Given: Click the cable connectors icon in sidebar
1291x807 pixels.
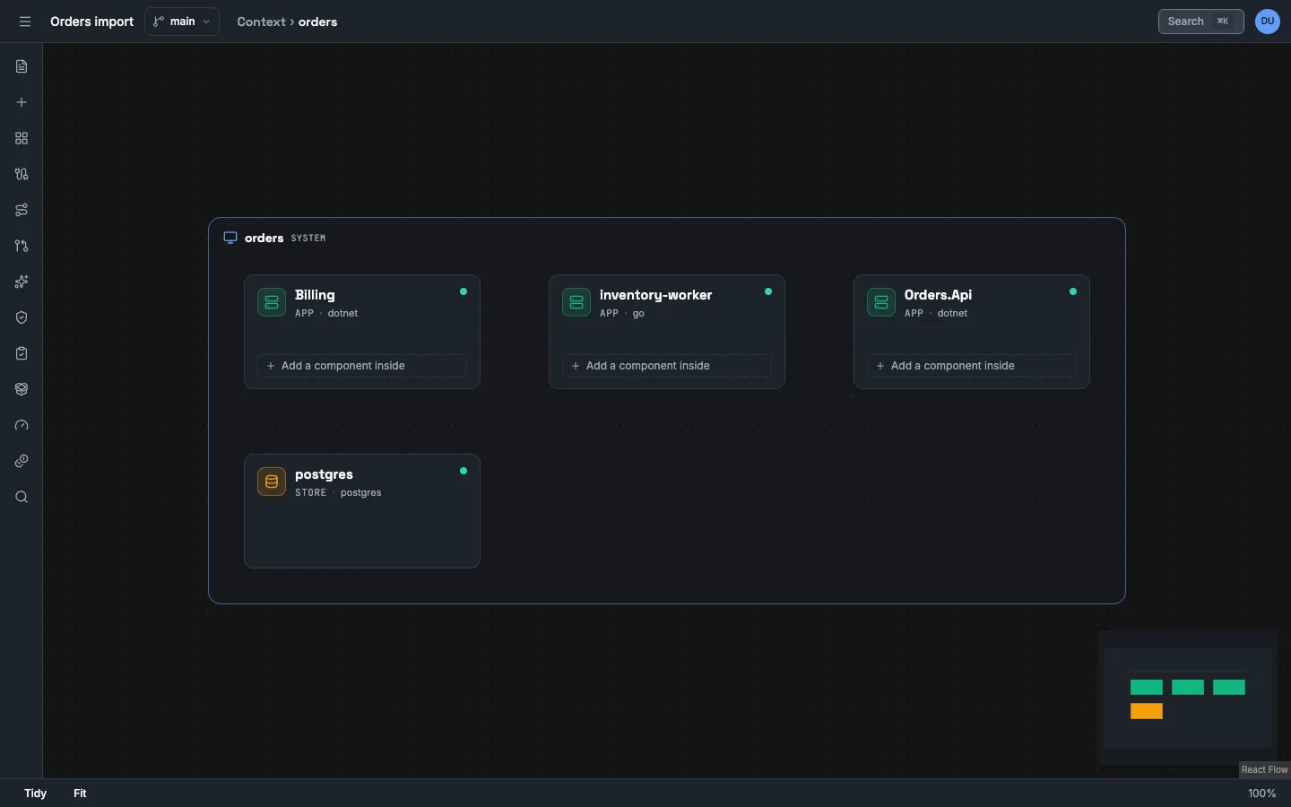Looking at the screenshot, I should pyautogui.click(x=22, y=174).
